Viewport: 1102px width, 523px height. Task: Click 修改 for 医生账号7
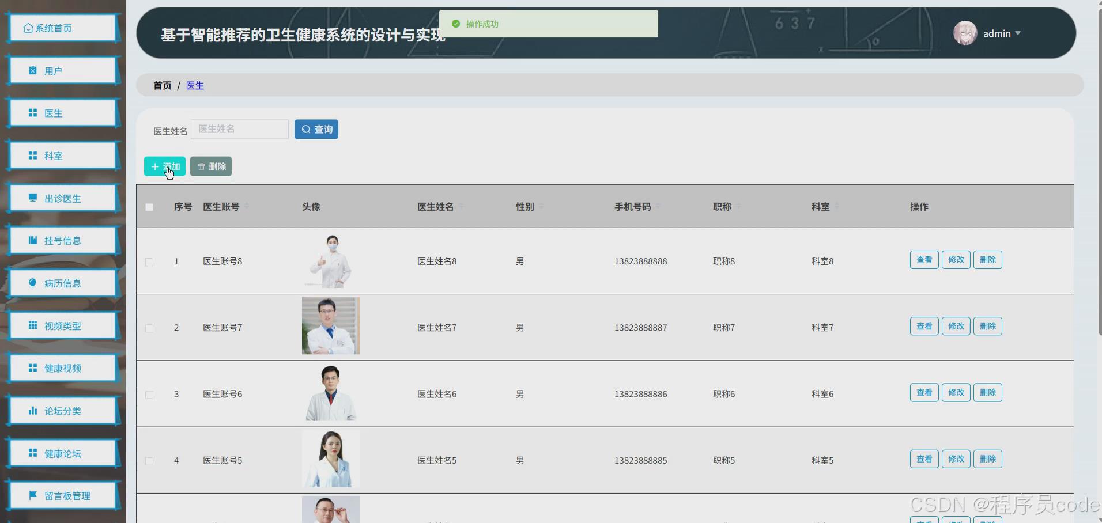tap(956, 326)
